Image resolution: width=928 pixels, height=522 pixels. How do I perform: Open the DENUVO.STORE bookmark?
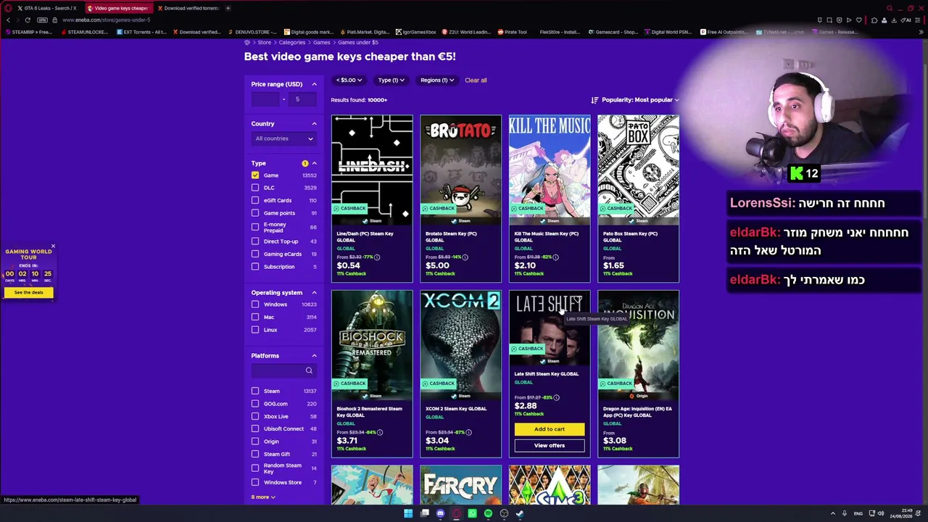click(x=253, y=32)
